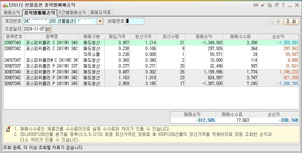Click the checkmark icon in title bar
The width and height of the screenshot is (302, 153).
(262, 5)
